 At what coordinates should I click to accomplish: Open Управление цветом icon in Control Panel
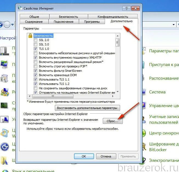coord(144,106)
